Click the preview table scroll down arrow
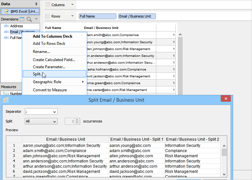Image resolution: width=252 pixels, height=180 pixels. (x=224, y=174)
